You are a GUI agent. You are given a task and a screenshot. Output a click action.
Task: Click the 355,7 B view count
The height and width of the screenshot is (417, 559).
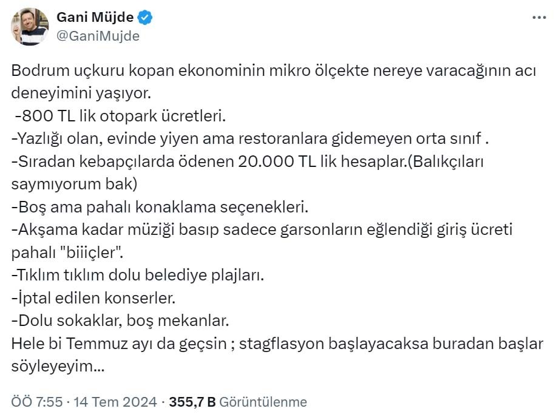point(191,402)
